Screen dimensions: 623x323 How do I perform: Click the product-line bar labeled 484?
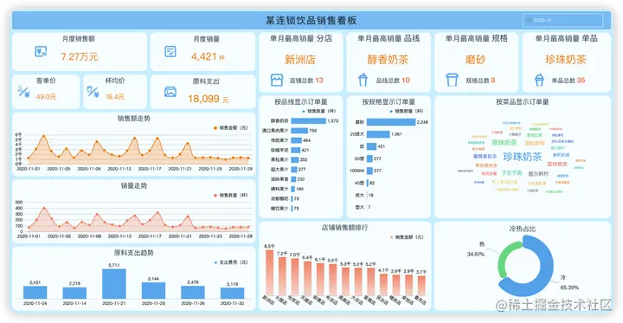pyautogui.click(x=296, y=140)
